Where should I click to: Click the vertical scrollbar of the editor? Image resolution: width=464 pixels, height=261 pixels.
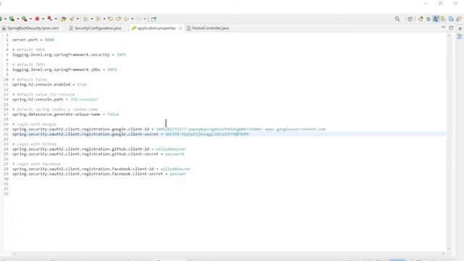(449, 142)
